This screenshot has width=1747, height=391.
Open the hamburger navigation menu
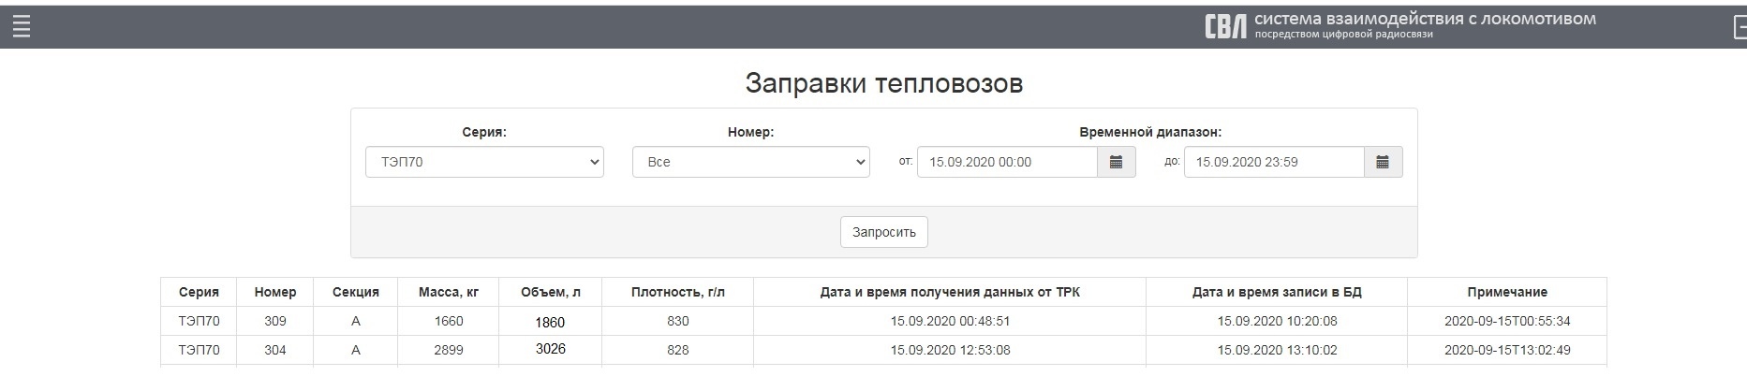coord(22,27)
